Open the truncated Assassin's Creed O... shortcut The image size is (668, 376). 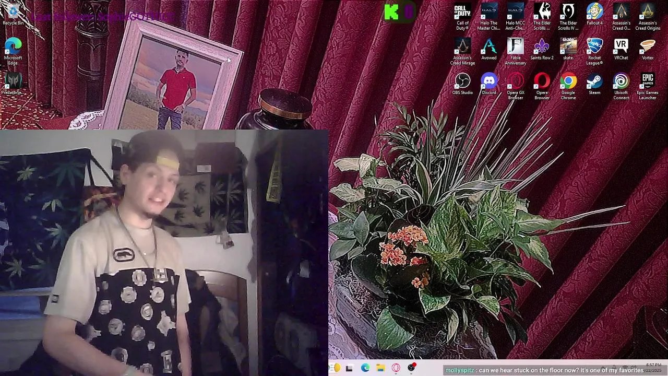coord(621,17)
